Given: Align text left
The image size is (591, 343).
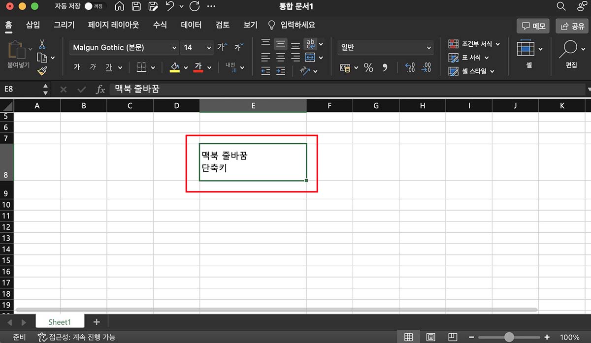Looking at the screenshot, I should tap(266, 58).
